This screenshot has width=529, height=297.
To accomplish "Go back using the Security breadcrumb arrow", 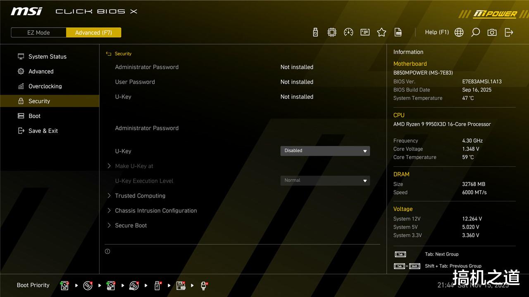I will pos(109,54).
